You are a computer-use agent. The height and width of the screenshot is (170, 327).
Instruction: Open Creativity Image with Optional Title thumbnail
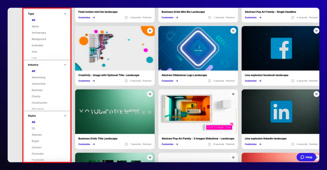coord(115,48)
